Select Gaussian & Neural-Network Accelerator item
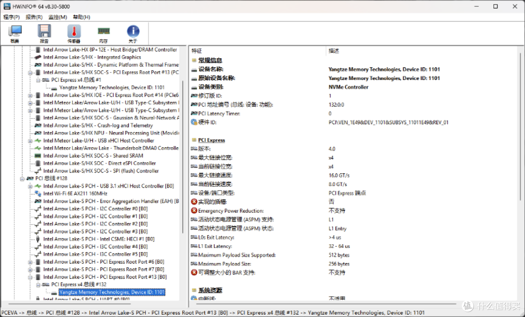 coord(111,118)
